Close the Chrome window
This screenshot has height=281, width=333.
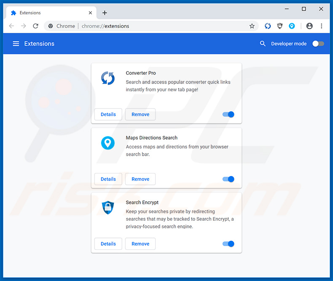(x=321, y=9)
